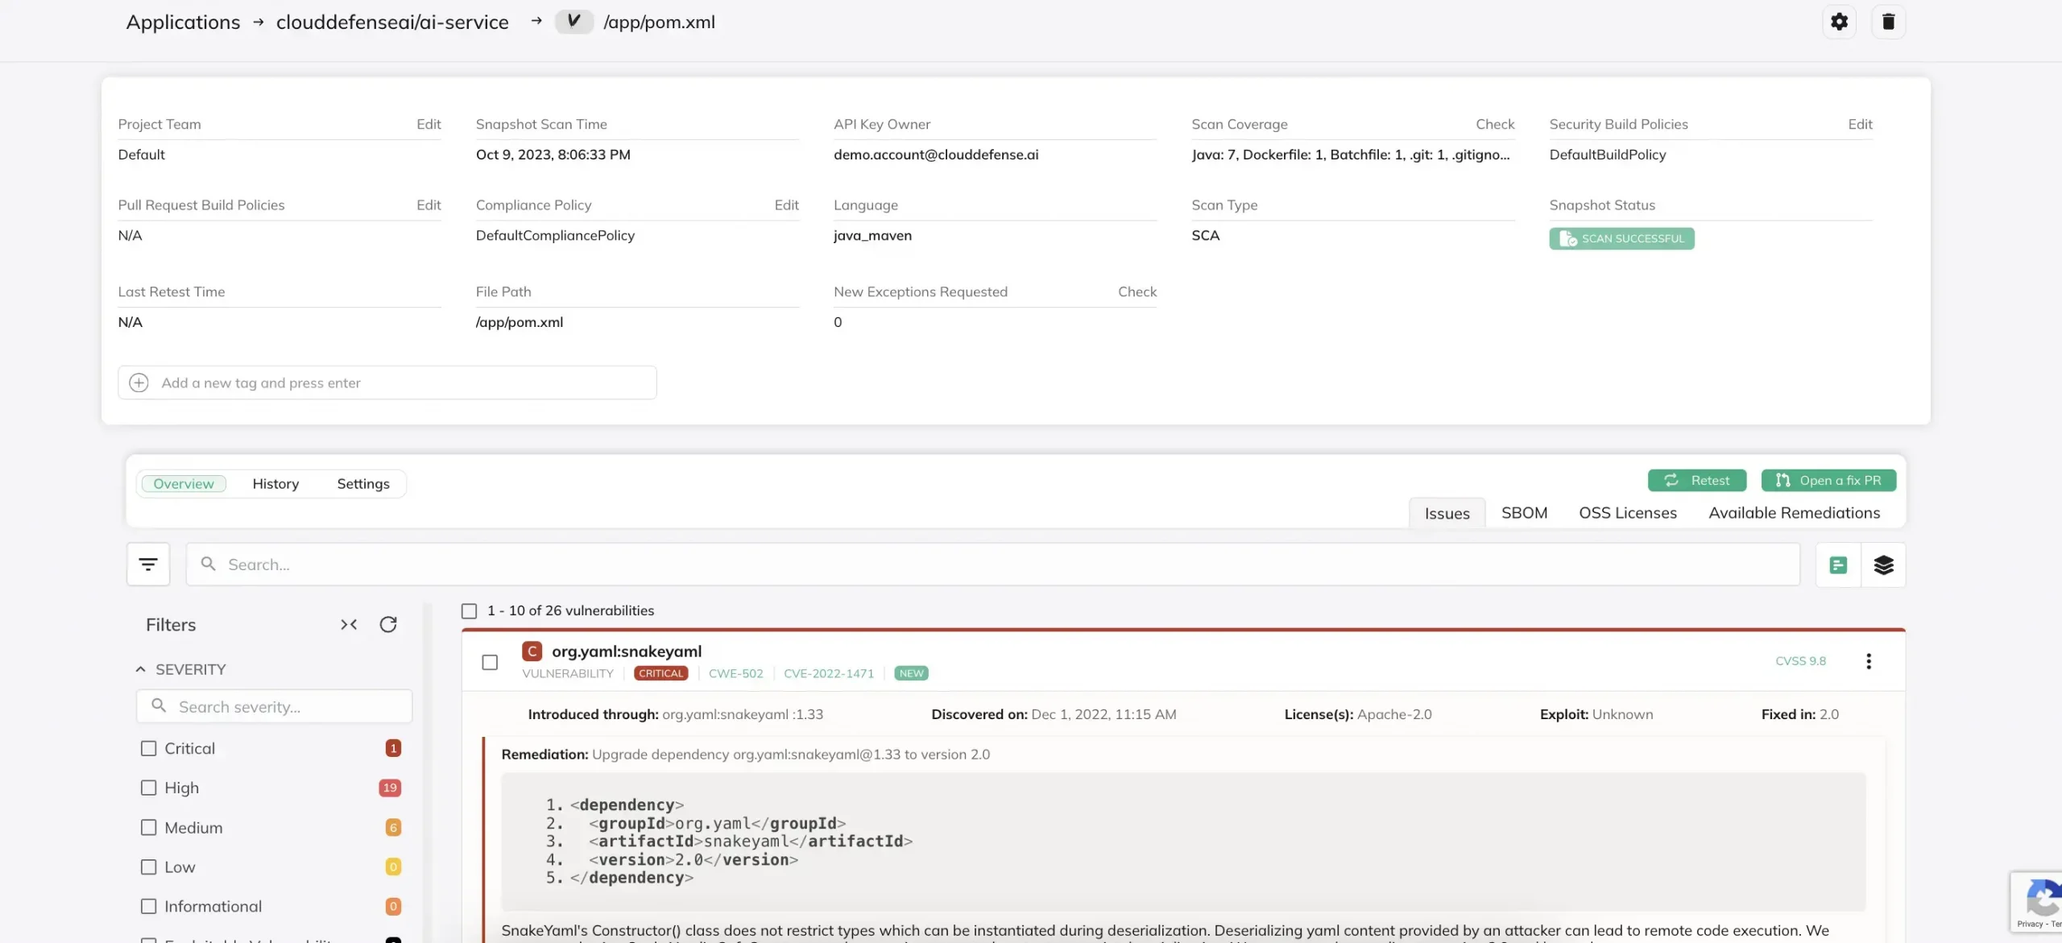Image resolution: width=2062 pixels, height=943 pixels.
Task: Toggle the Critical severity checkbox
Action: click(x=148, y=748)
